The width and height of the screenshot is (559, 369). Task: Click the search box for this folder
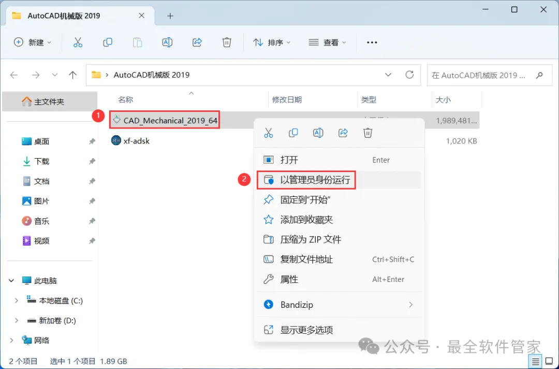pos(490,75)
